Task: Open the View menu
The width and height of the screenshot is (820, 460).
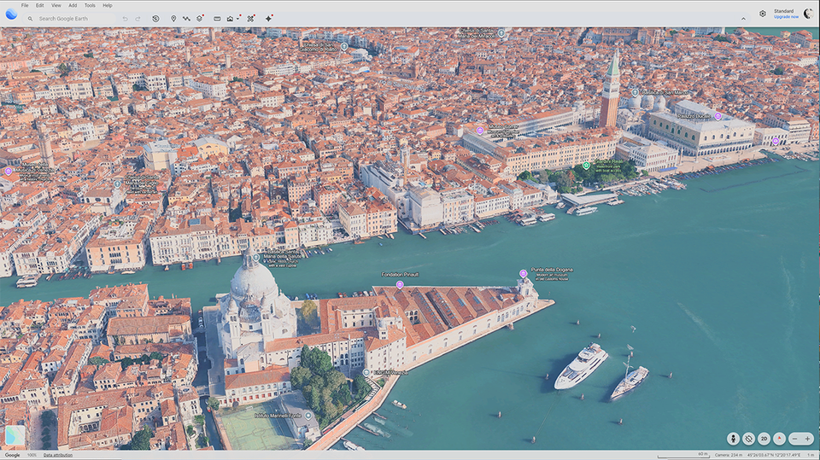Action: tap(56, 5)
